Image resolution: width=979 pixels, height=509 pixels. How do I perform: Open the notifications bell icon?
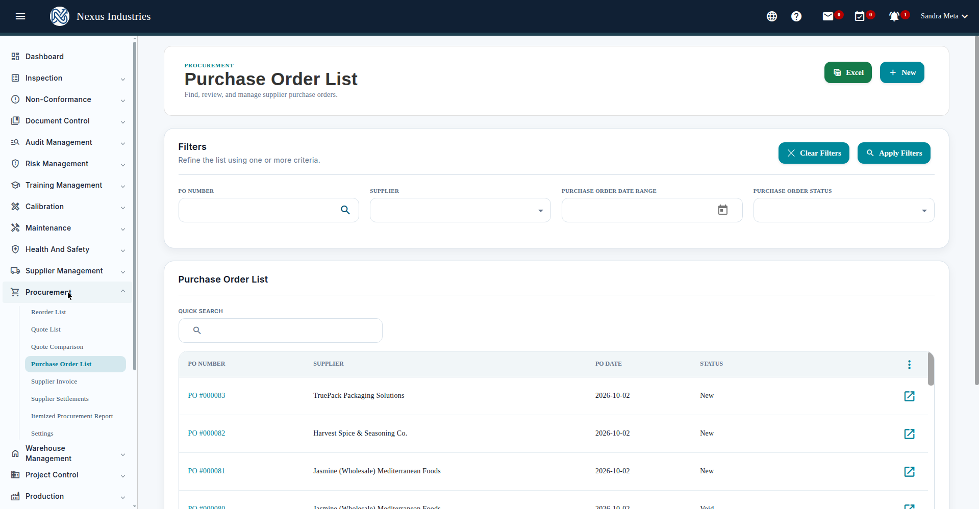click(x=894, y=16)
